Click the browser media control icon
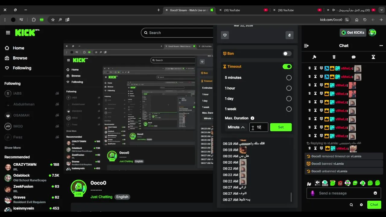This screenshot has width=386, height=217. pyautogui.click(x=21, y=20)
